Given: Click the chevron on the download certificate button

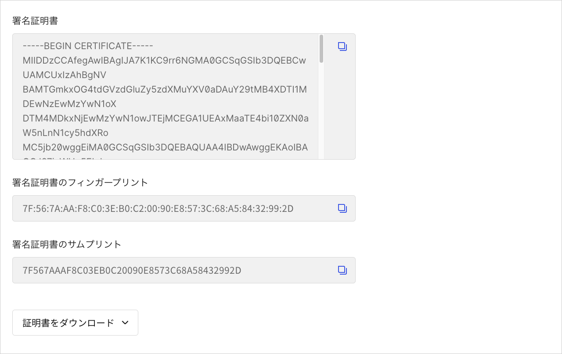Looking at the screenshot, I should (x=125, y=322).
